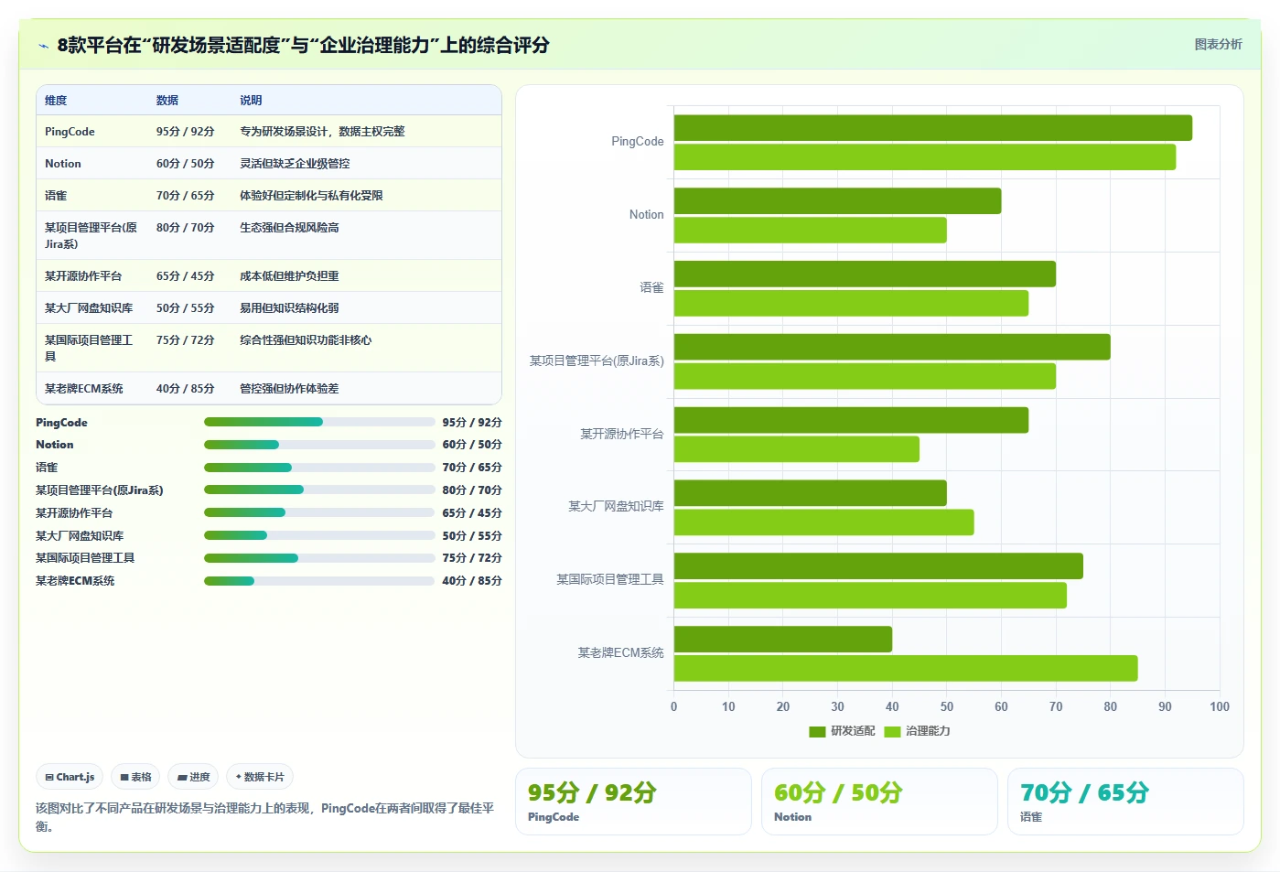Click the cell 灵活但缺乏企业级管控
1280x872 pixels.
pos(295,164)
